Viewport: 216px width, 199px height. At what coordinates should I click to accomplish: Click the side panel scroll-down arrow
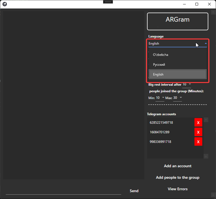[x=213, y=195]
